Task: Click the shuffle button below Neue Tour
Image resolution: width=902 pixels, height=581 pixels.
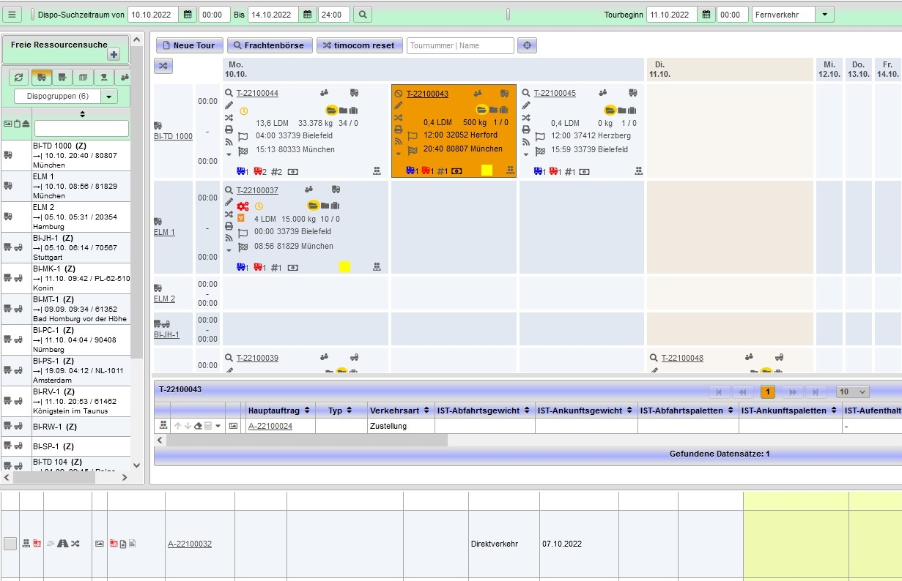Action: tap(163, 66)
